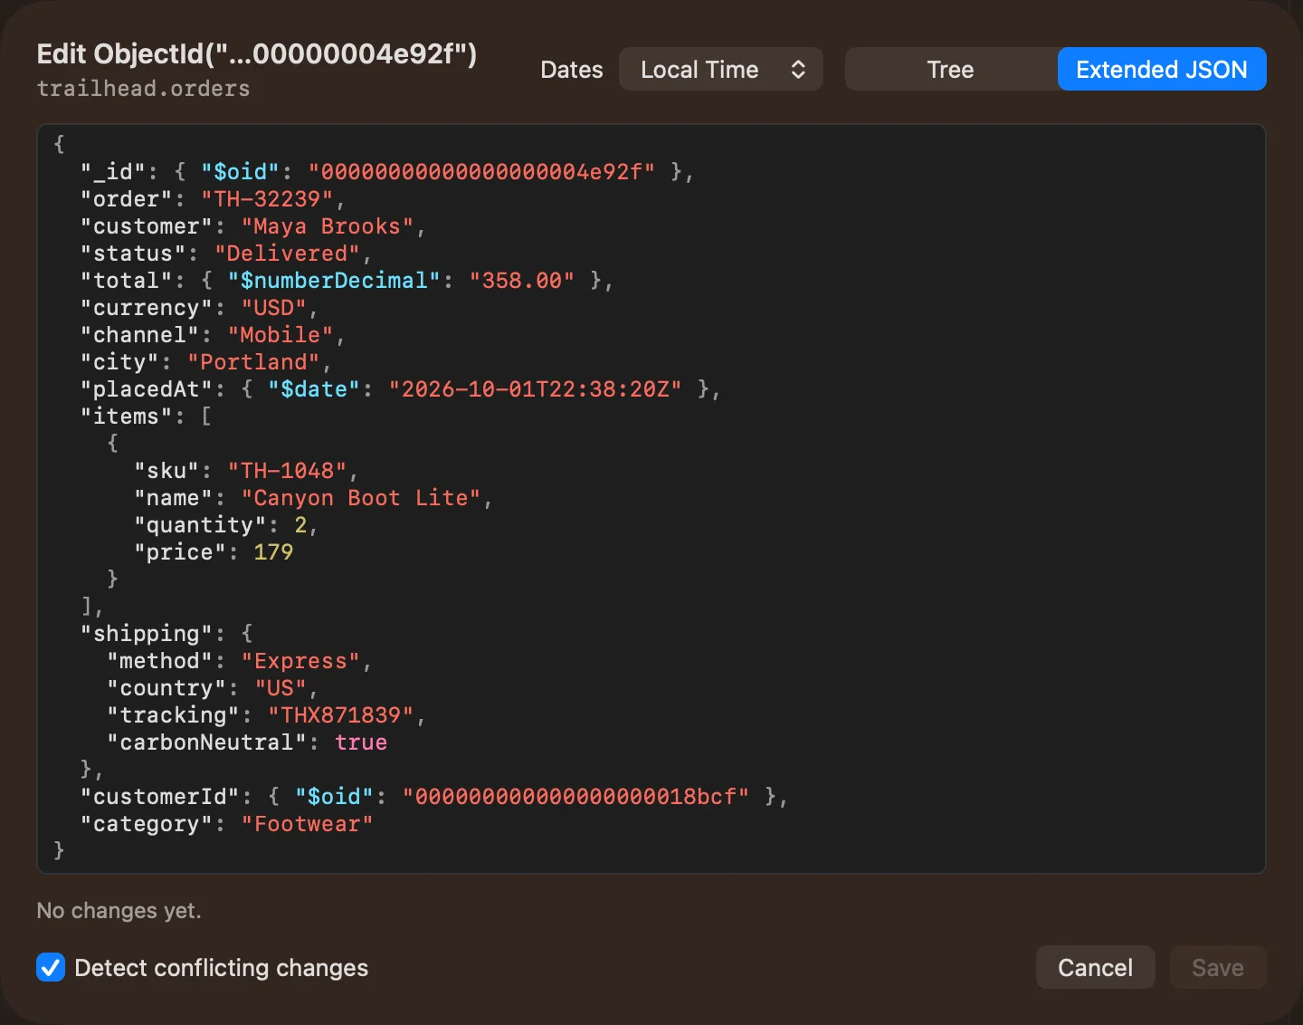Click the Cancel button

1095,967
